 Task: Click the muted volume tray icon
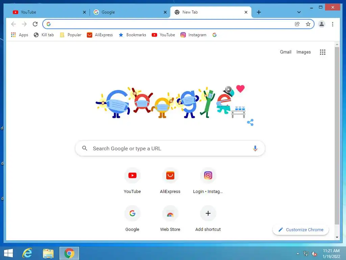point(314,254)
